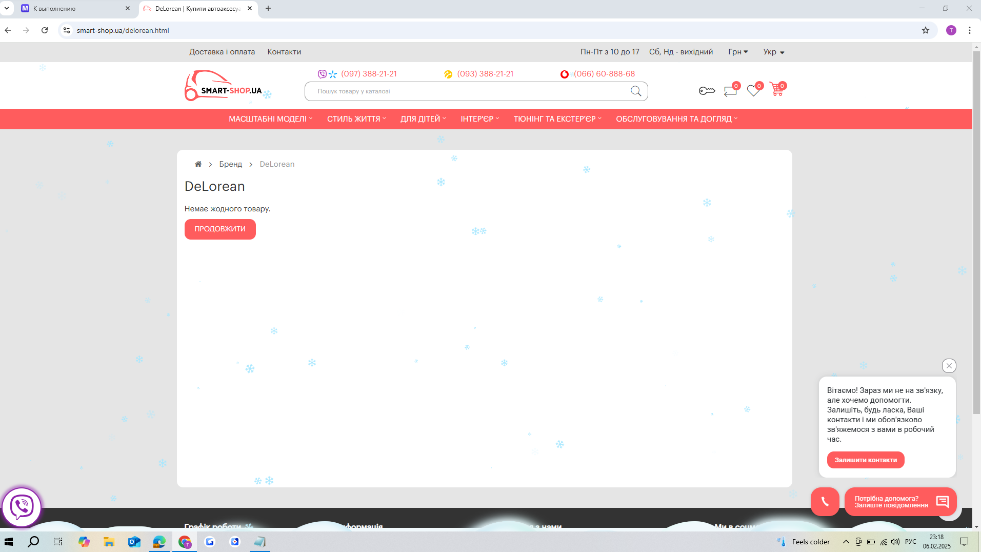Open the login key icon
Viewport: 981px width, 552px height.
pyautogui.click(x=707, y=91)
